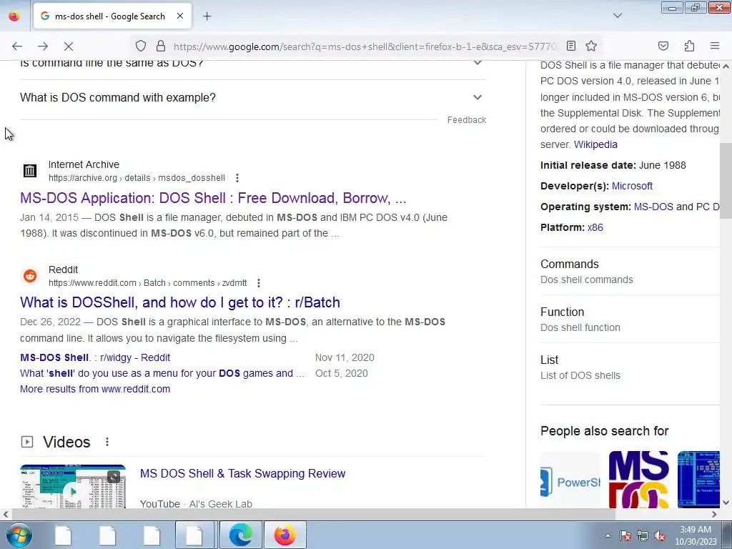This screenshot has width=732, height=549.
Task: Open the extensions puzzle icon
Action: 689,46
